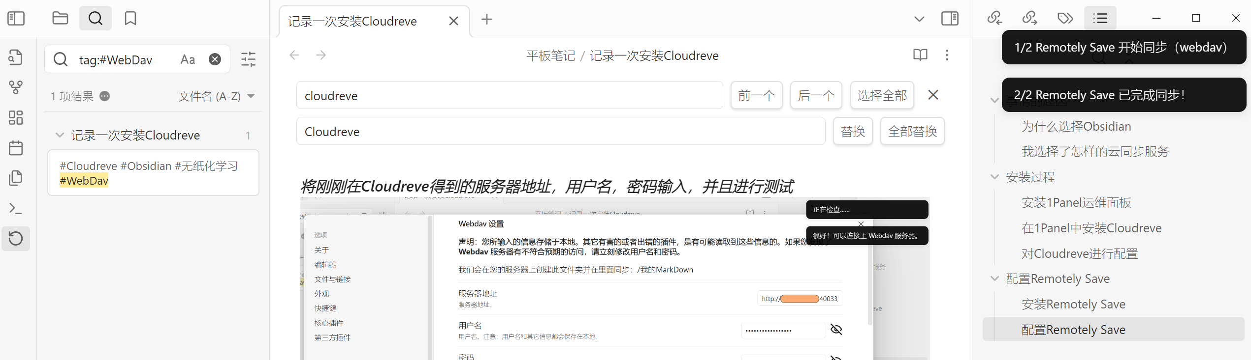Open outgoing links panel icon
The width and height of the screenshot is (1251, 360).
[x=1029, y=19]
